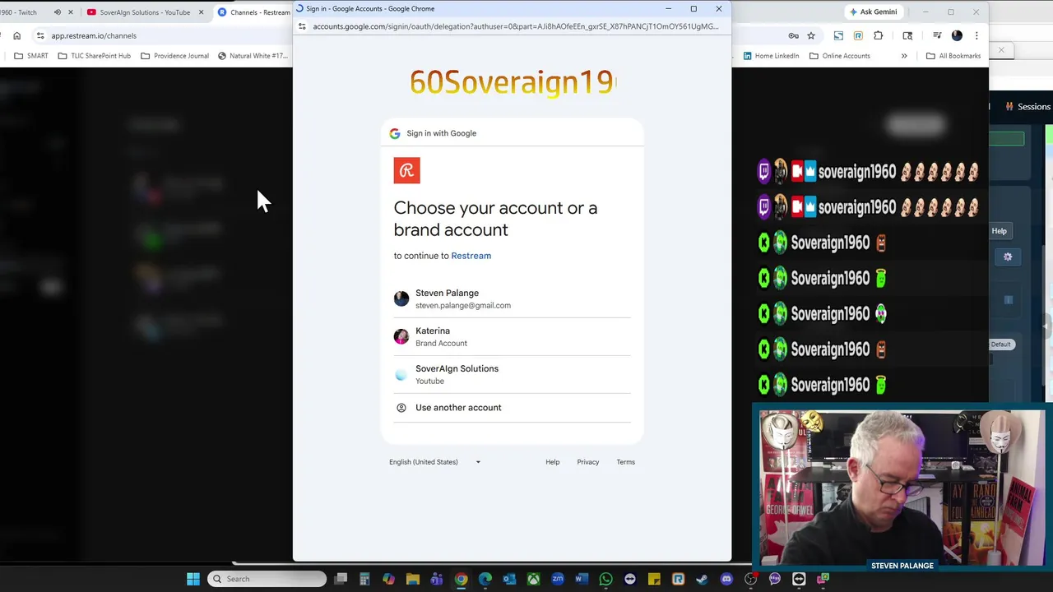Screen dimensions: 1053x592
Task: Switch to Channels - Restream tab
Action: pyautogui.click(x=255, y=12)
